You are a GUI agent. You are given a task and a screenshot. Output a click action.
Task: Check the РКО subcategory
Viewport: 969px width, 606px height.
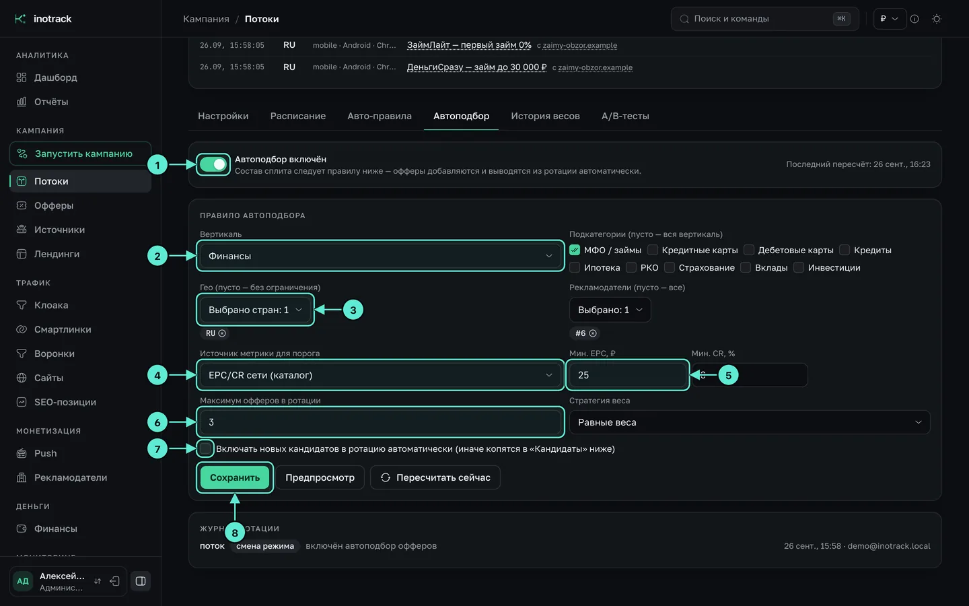pos(631,267)
